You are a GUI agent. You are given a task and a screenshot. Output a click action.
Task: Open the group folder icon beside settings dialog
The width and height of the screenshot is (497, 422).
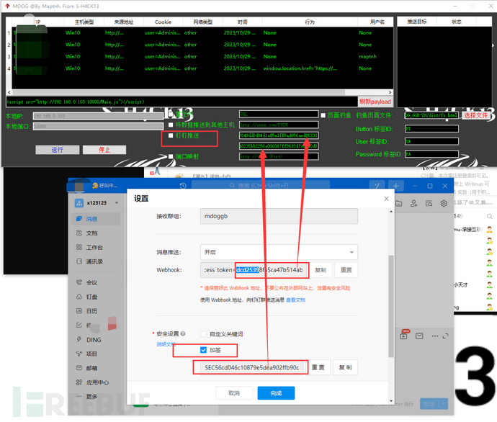point(399,203)
